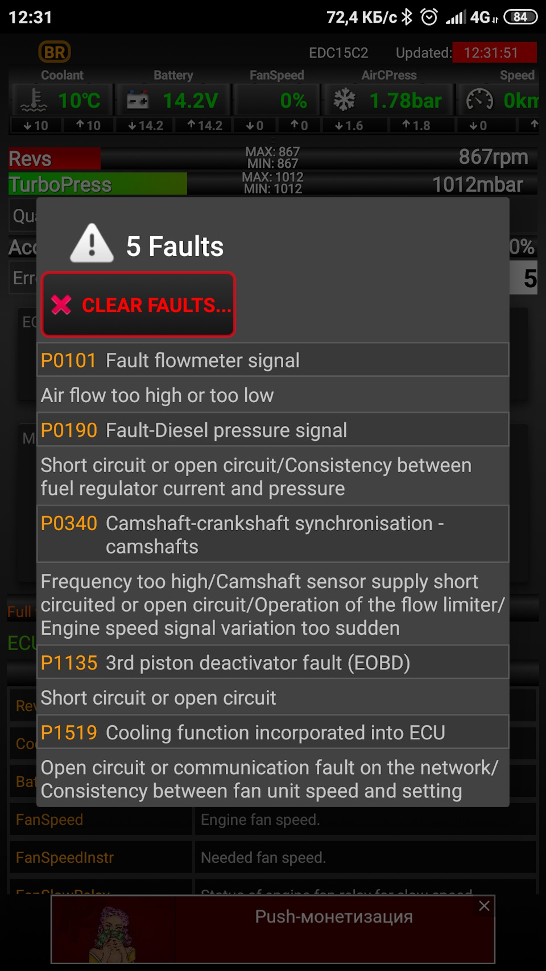
Task: Tap the coolant temperature thermometer icon
Action: tap(34, 100)
